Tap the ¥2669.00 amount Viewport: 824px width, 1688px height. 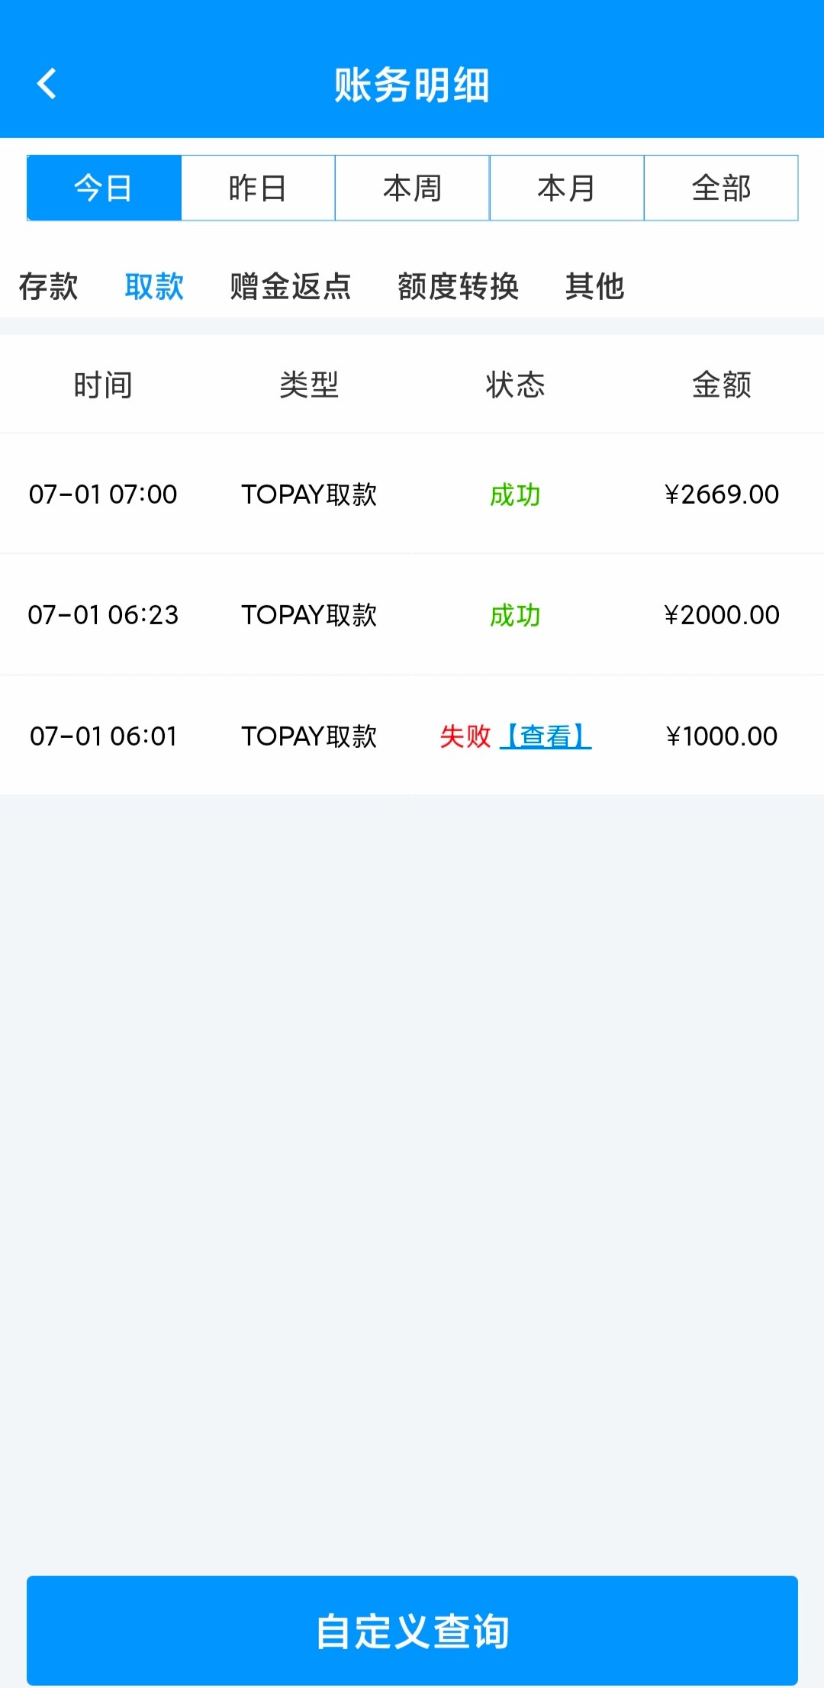tap(721, 494)
